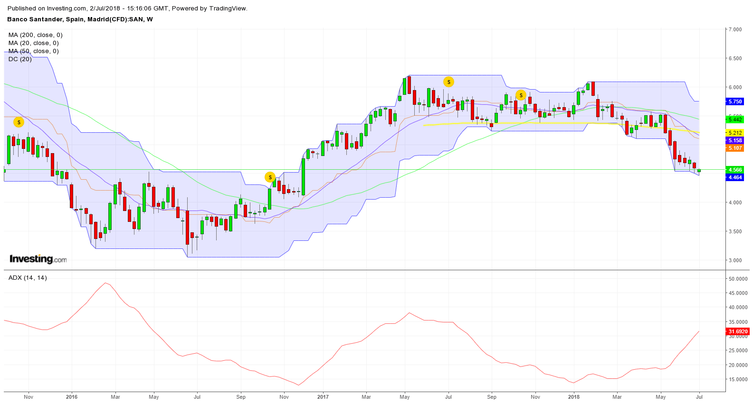Image resolution: width=753 pixels, height=403 pixels.
Task: Select the S marker near July 2017
Action: (x=448, y=82)
